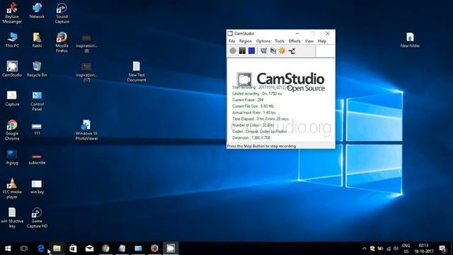Screen dimensions: 453x255
Task: Click the 'Actual Input Rate : 1.40 fps' line
Action: click(254, 113)
